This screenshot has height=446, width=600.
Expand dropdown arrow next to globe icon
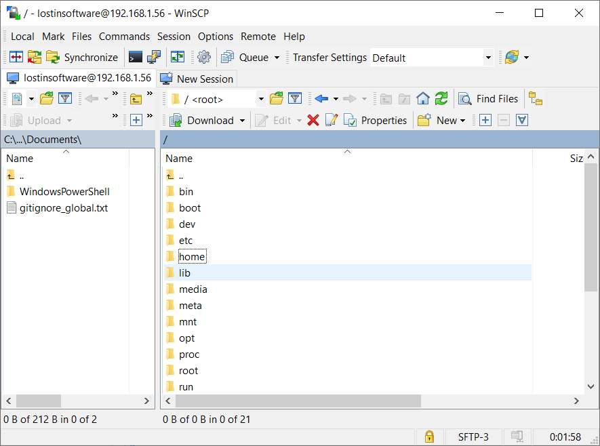[527, 58]
